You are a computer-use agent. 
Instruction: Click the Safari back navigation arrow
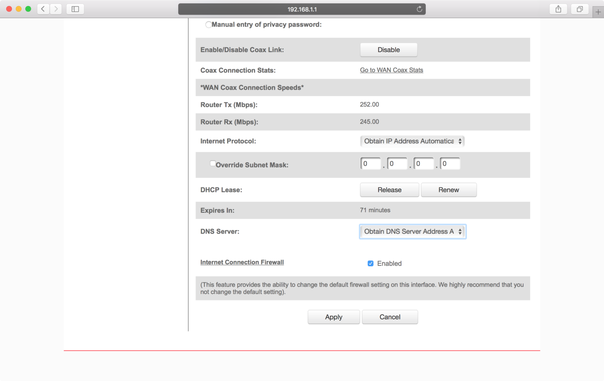pos(43,9)
